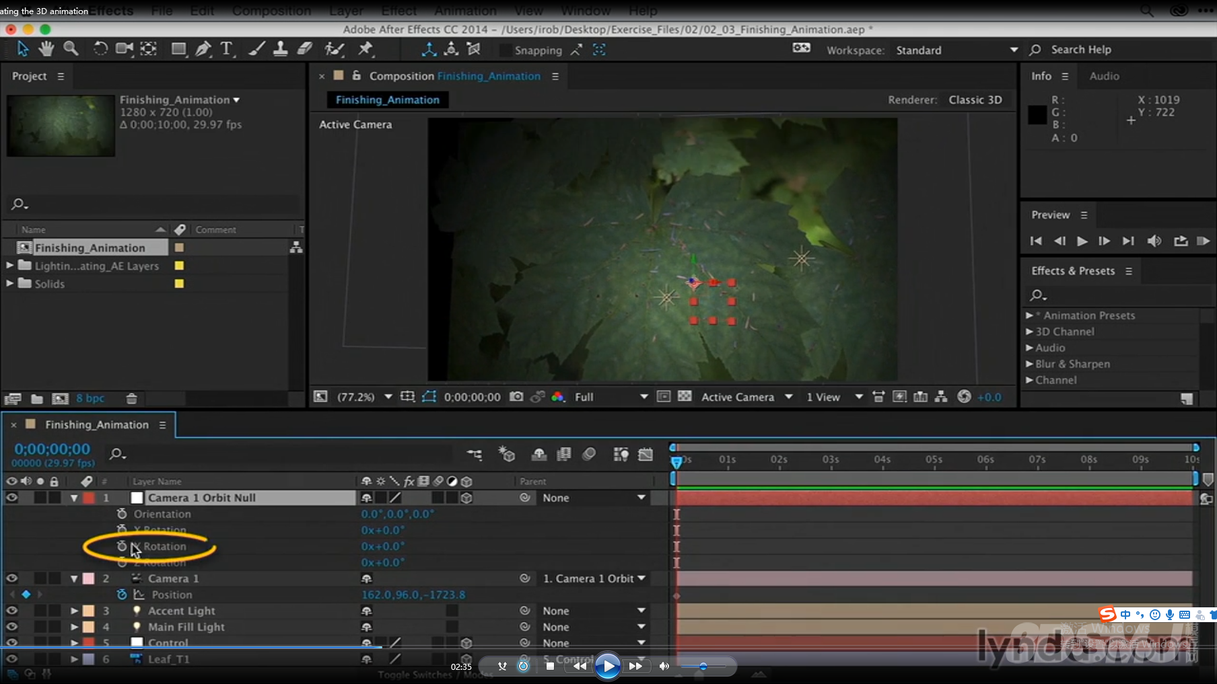Toggle 3D layer switch for Orbit Null
The width and height of the screenshot is (1217, 684).
pyautogui.click(x=466, y=498)
